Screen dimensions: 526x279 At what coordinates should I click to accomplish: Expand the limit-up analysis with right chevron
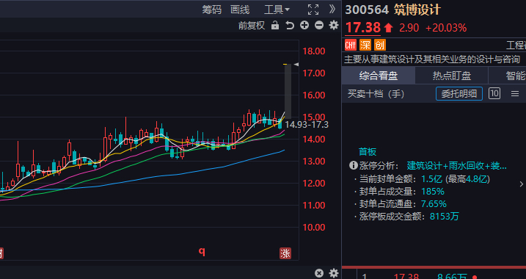click(522, 184)
